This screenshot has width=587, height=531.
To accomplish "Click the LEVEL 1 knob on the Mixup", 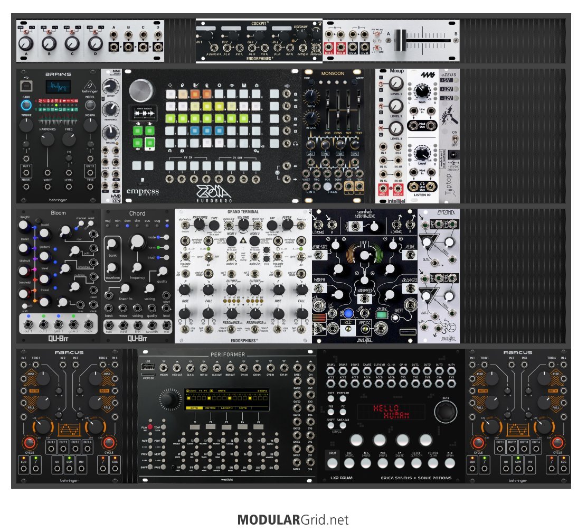I will (x=396, y=84).
